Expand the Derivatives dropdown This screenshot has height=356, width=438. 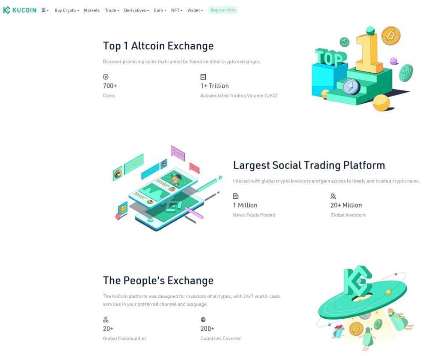(135, 10)
